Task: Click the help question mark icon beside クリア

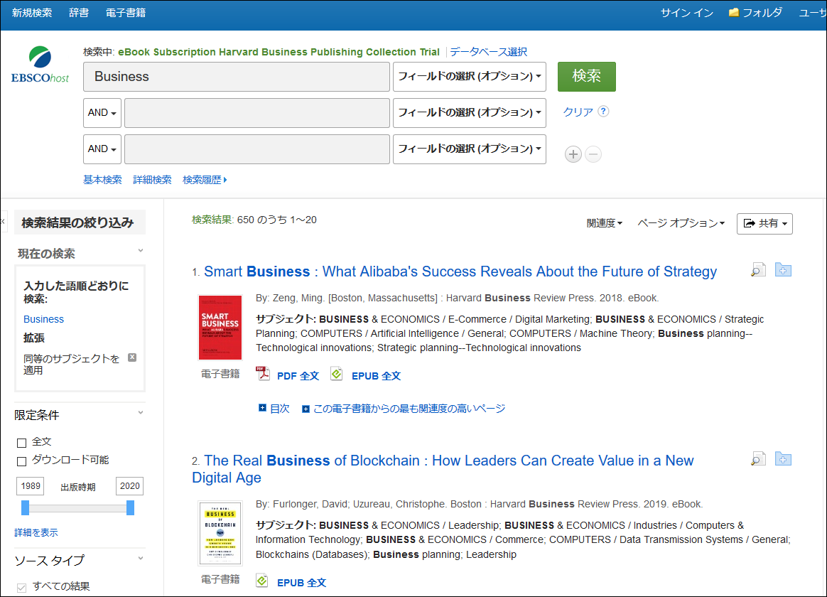Action: (x=604, y=112)
